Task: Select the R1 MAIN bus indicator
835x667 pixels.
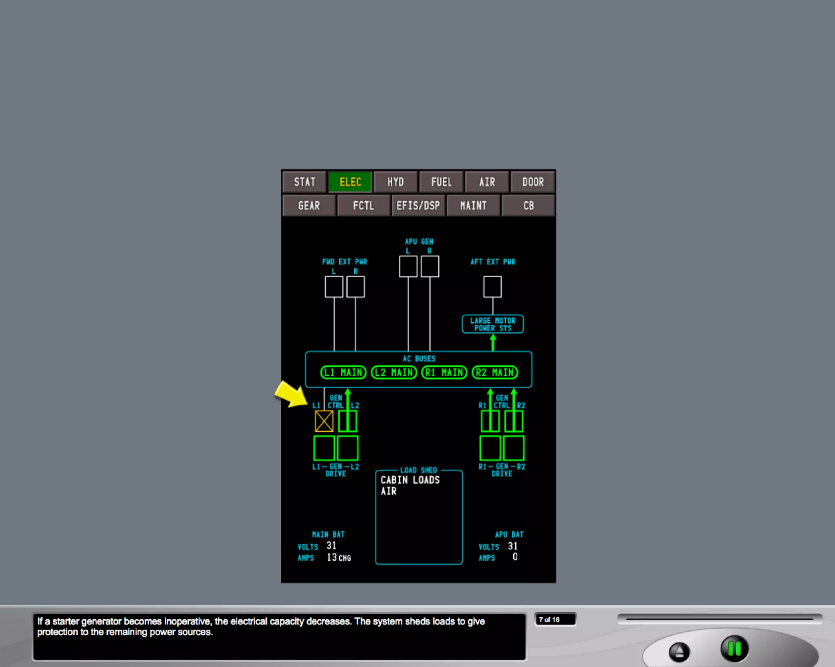Action: click(444, 372)
